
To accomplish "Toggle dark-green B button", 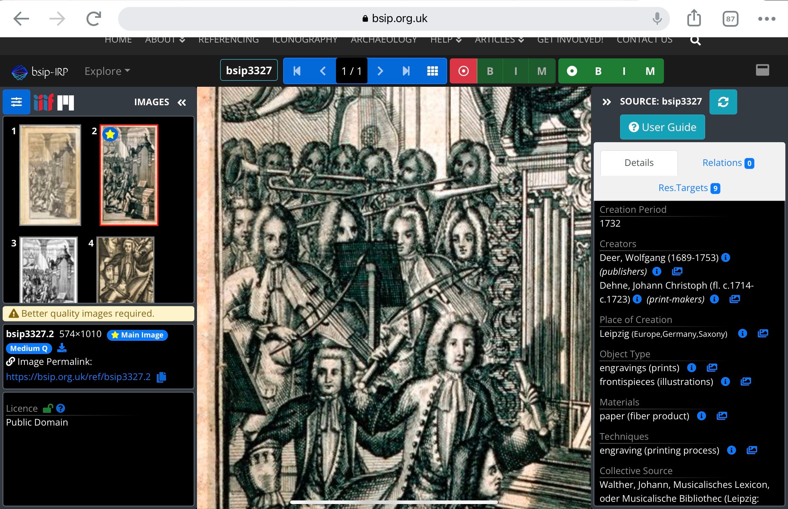I will click(x=490, y=71).
